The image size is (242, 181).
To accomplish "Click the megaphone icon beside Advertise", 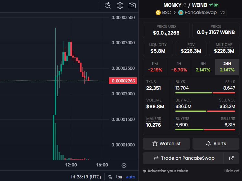I will tap(145, 171).
